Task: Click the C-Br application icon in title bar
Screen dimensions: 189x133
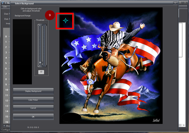Action: click(x=3, y=3)
